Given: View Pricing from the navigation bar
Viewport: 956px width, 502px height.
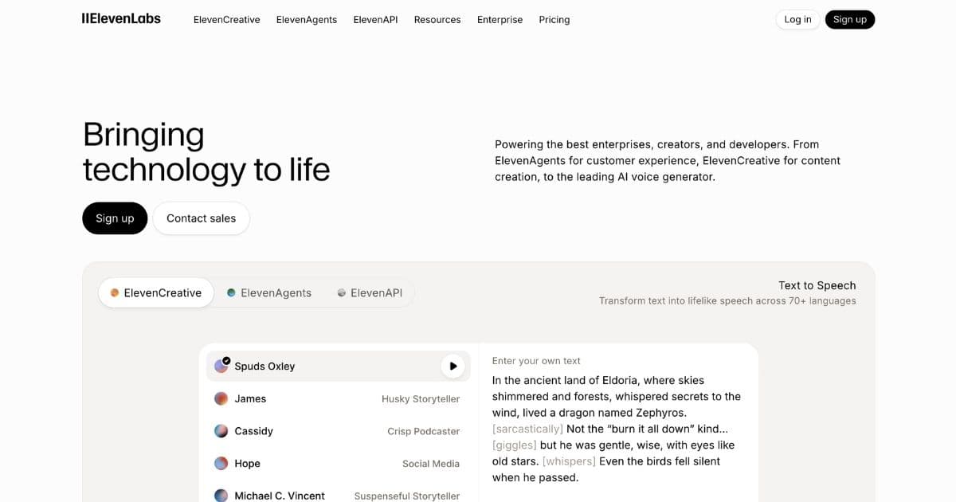Looking at the screenshot, I should [554, 19].
